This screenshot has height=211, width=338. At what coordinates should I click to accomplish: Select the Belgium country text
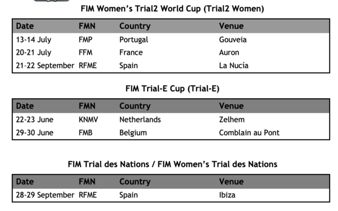pos(133,133)
